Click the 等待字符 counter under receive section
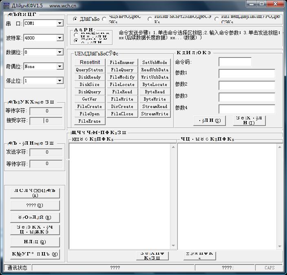The width and height of the screenshot is (287, 275). 46,111
